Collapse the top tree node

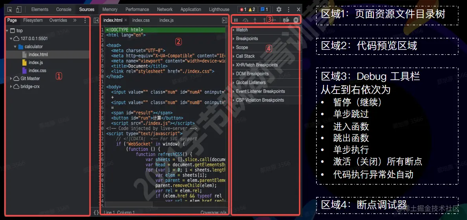point(7,31)
